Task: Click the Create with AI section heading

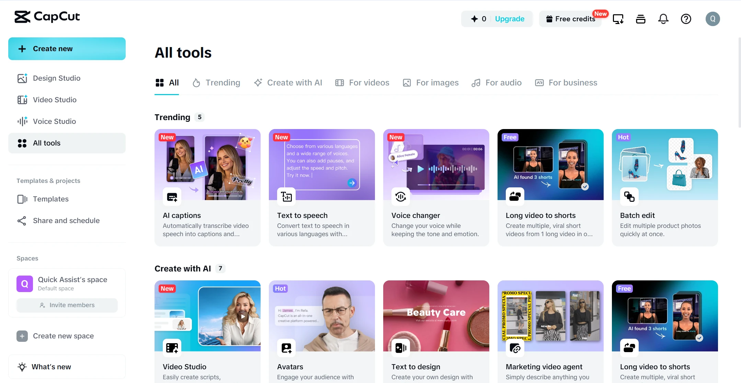Action: click(x=183, y=269)
